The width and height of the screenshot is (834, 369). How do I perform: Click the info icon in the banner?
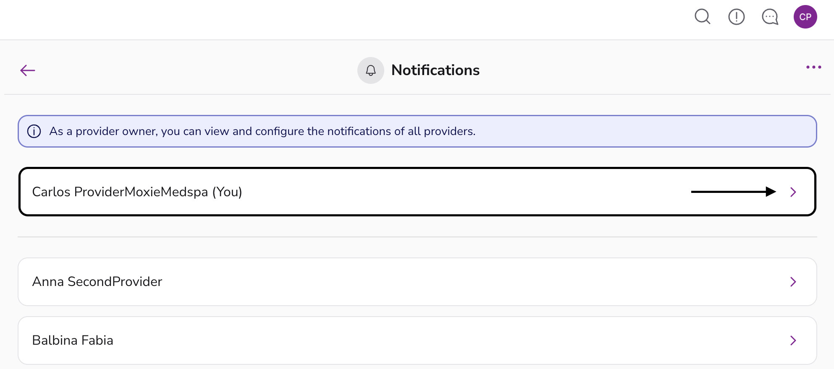pos(34,131)
